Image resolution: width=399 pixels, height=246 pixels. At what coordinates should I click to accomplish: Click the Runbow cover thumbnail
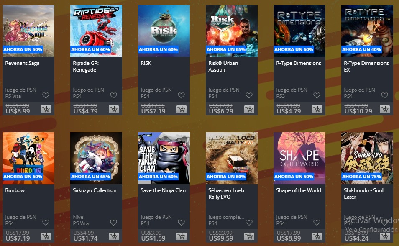(28, 158)
